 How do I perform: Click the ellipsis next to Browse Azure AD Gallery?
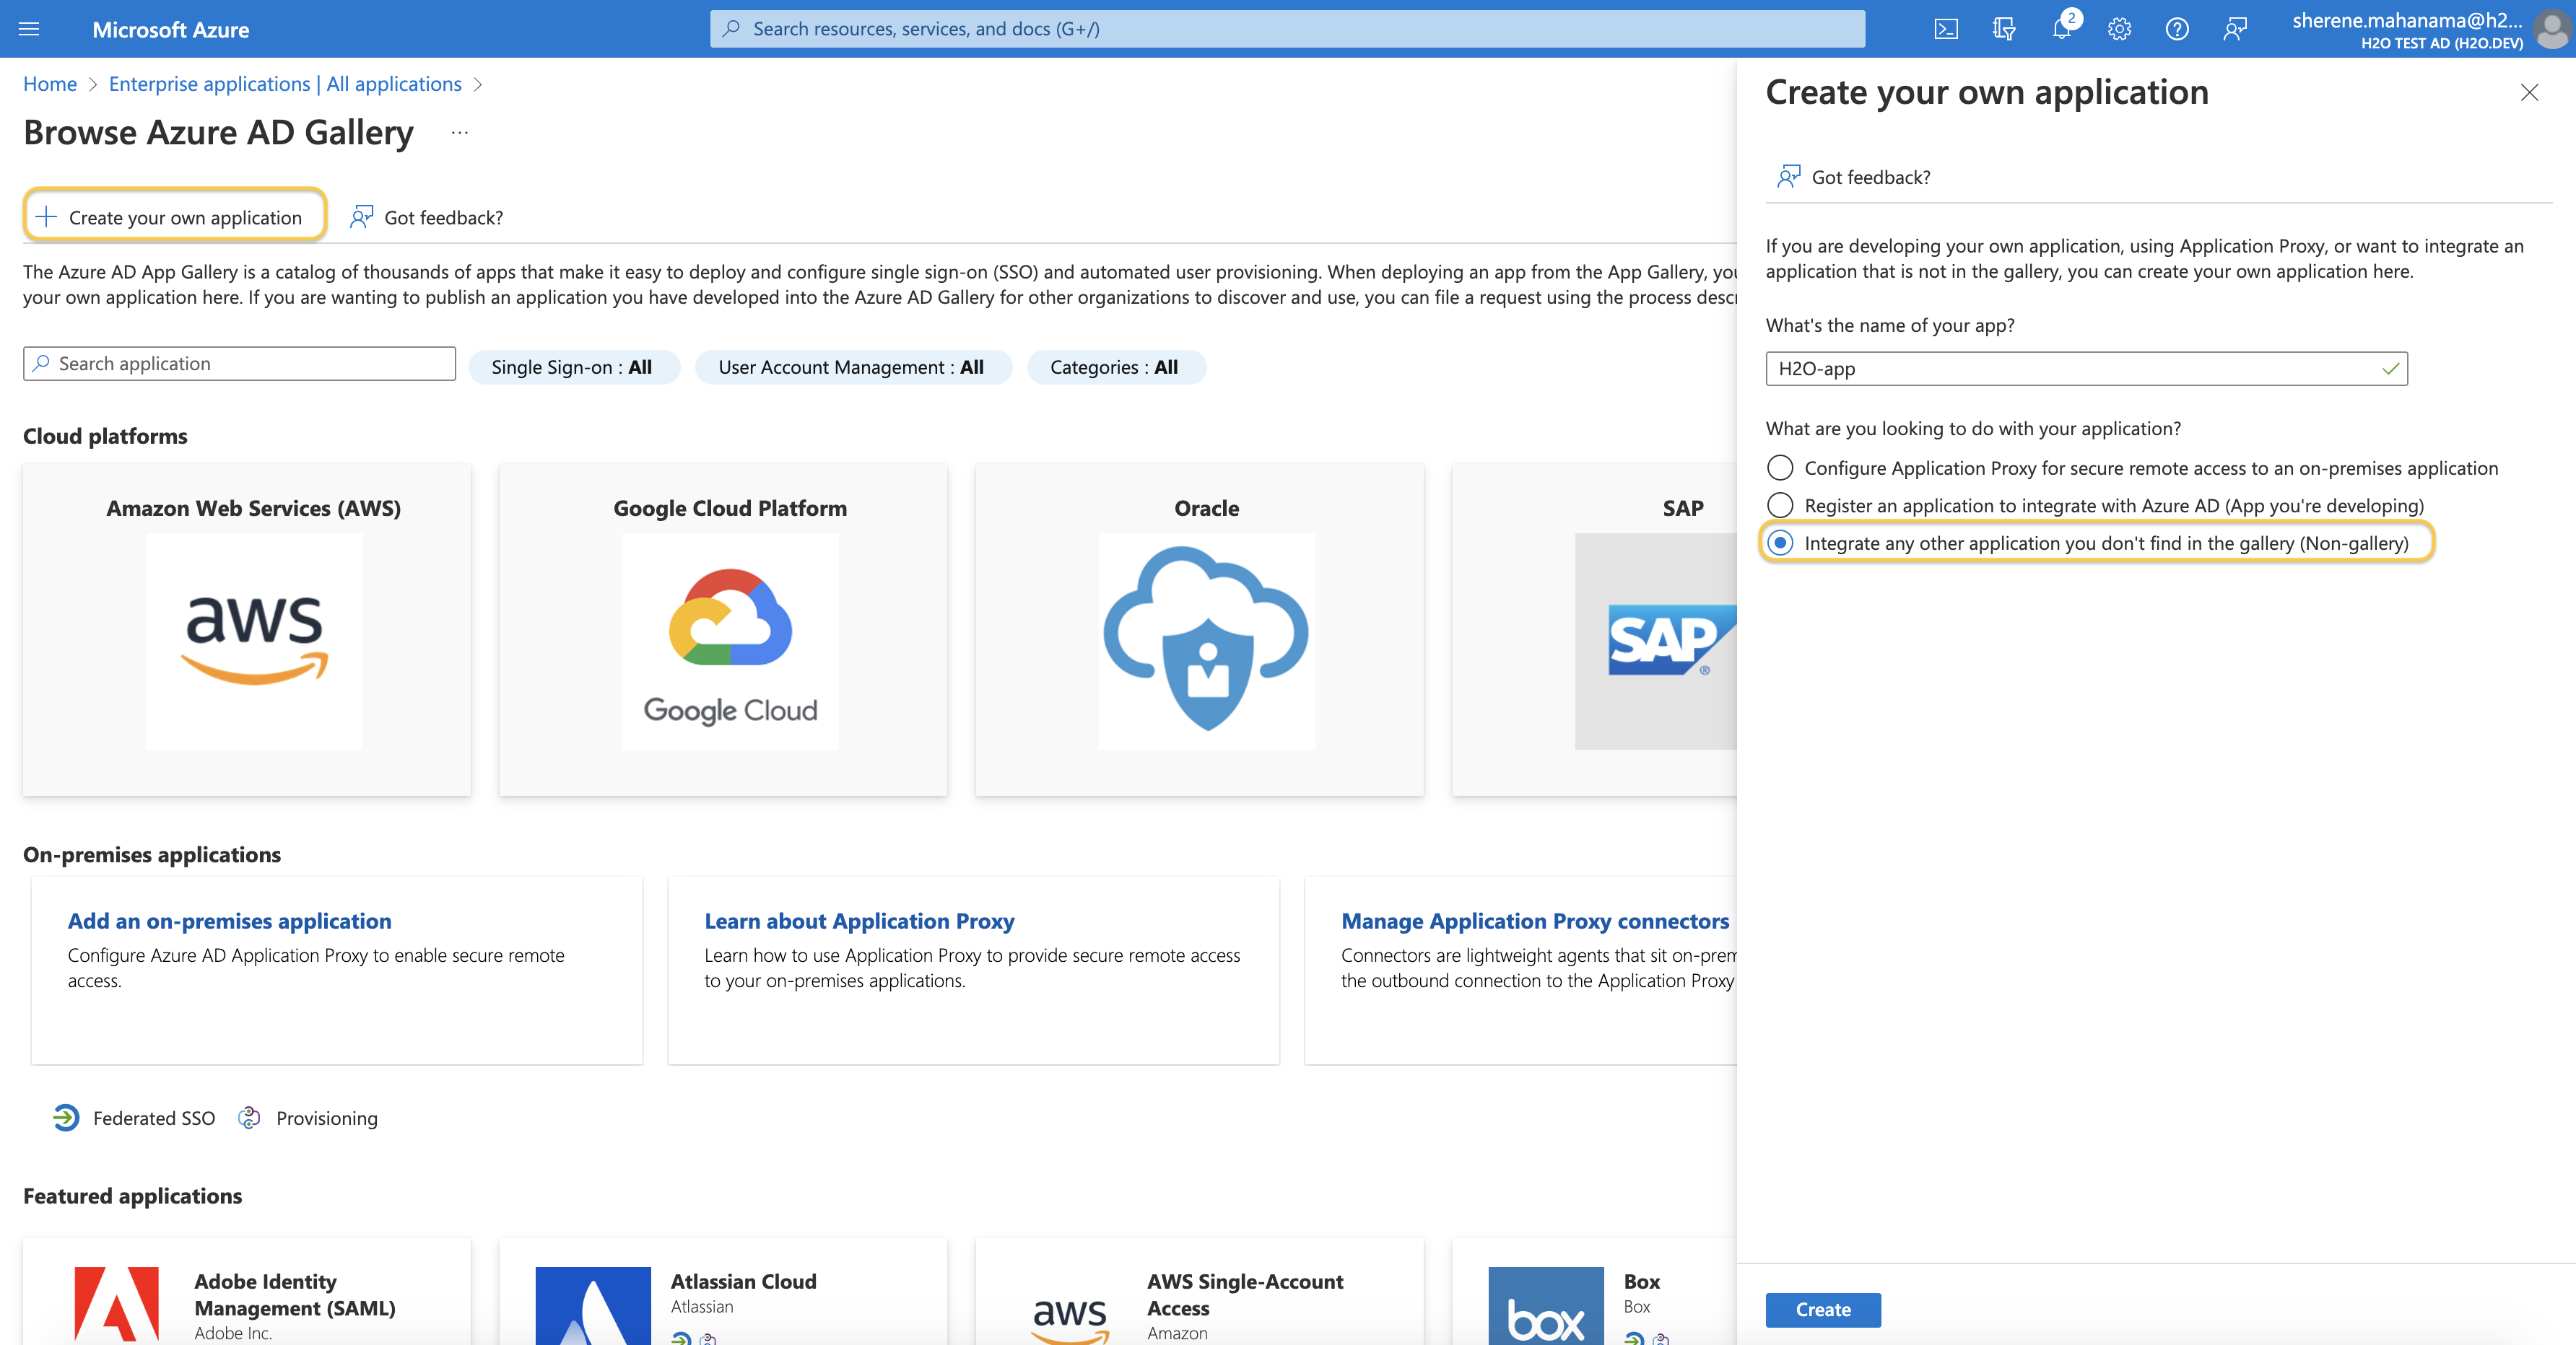click(459, 133)
